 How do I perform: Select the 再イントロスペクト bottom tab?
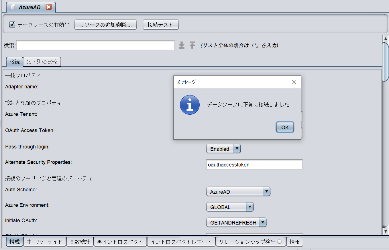pos(120,242)
